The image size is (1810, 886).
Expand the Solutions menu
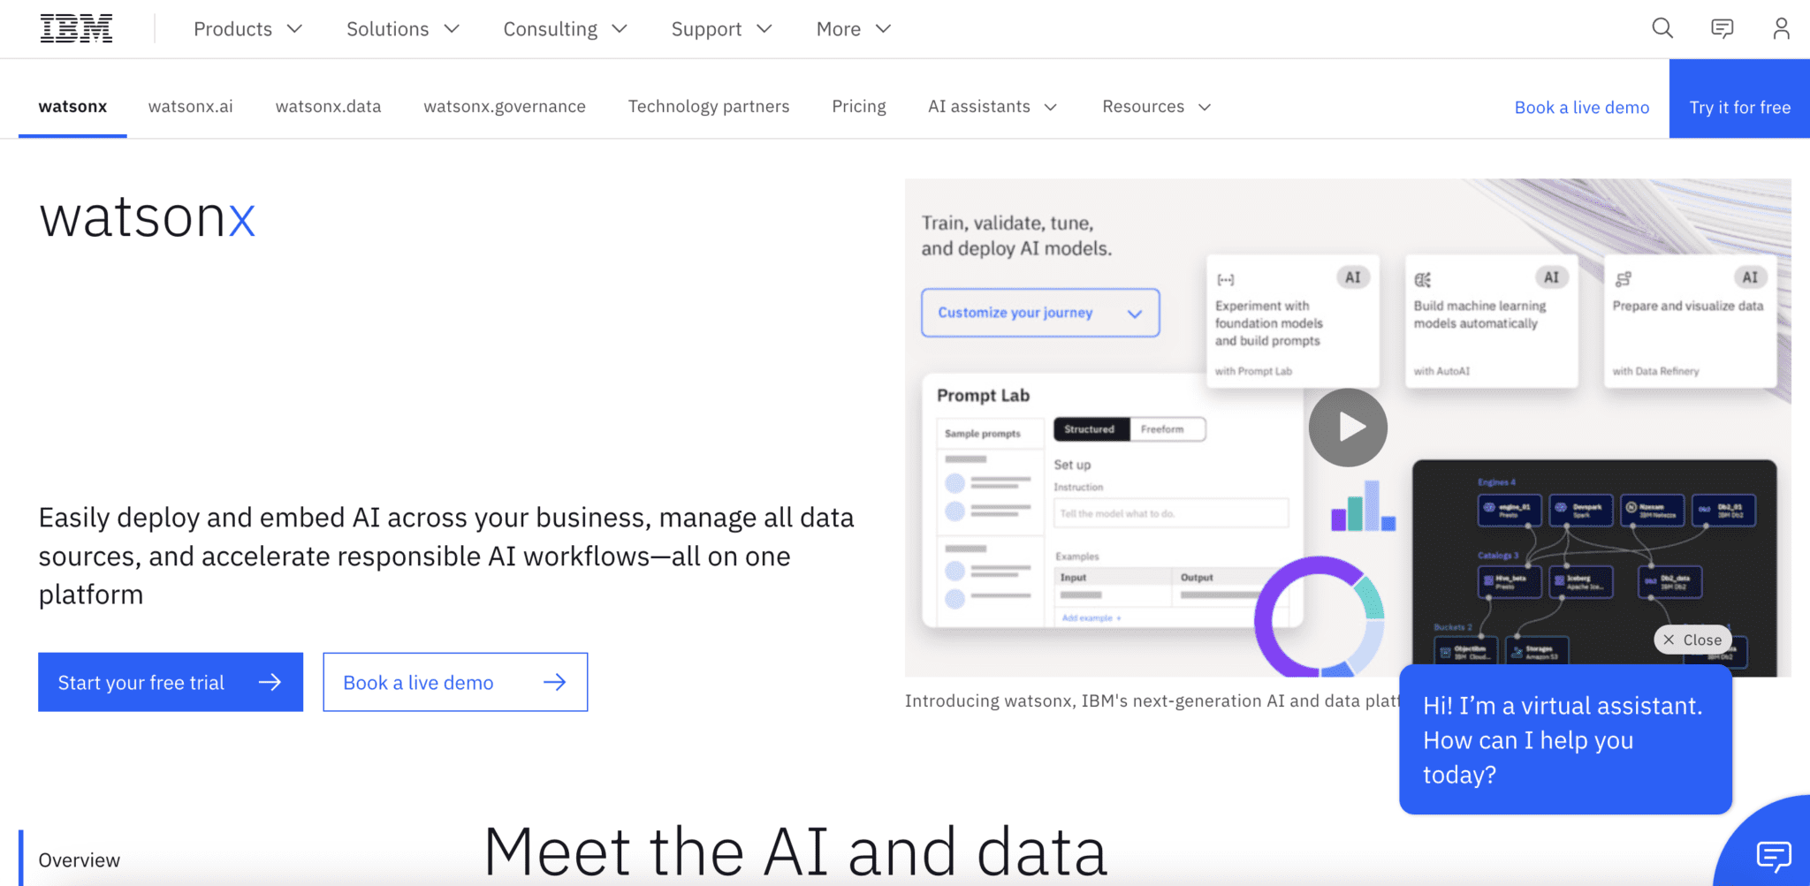point(402,28)
